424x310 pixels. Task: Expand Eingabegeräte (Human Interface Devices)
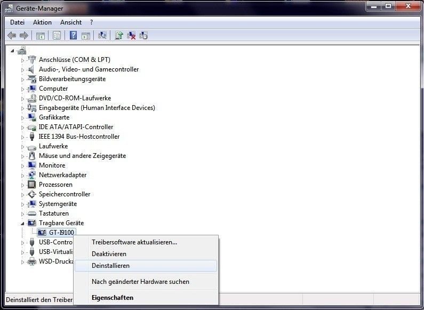[22, 108]
